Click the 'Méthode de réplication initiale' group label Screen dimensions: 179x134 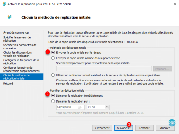(68, 48)
